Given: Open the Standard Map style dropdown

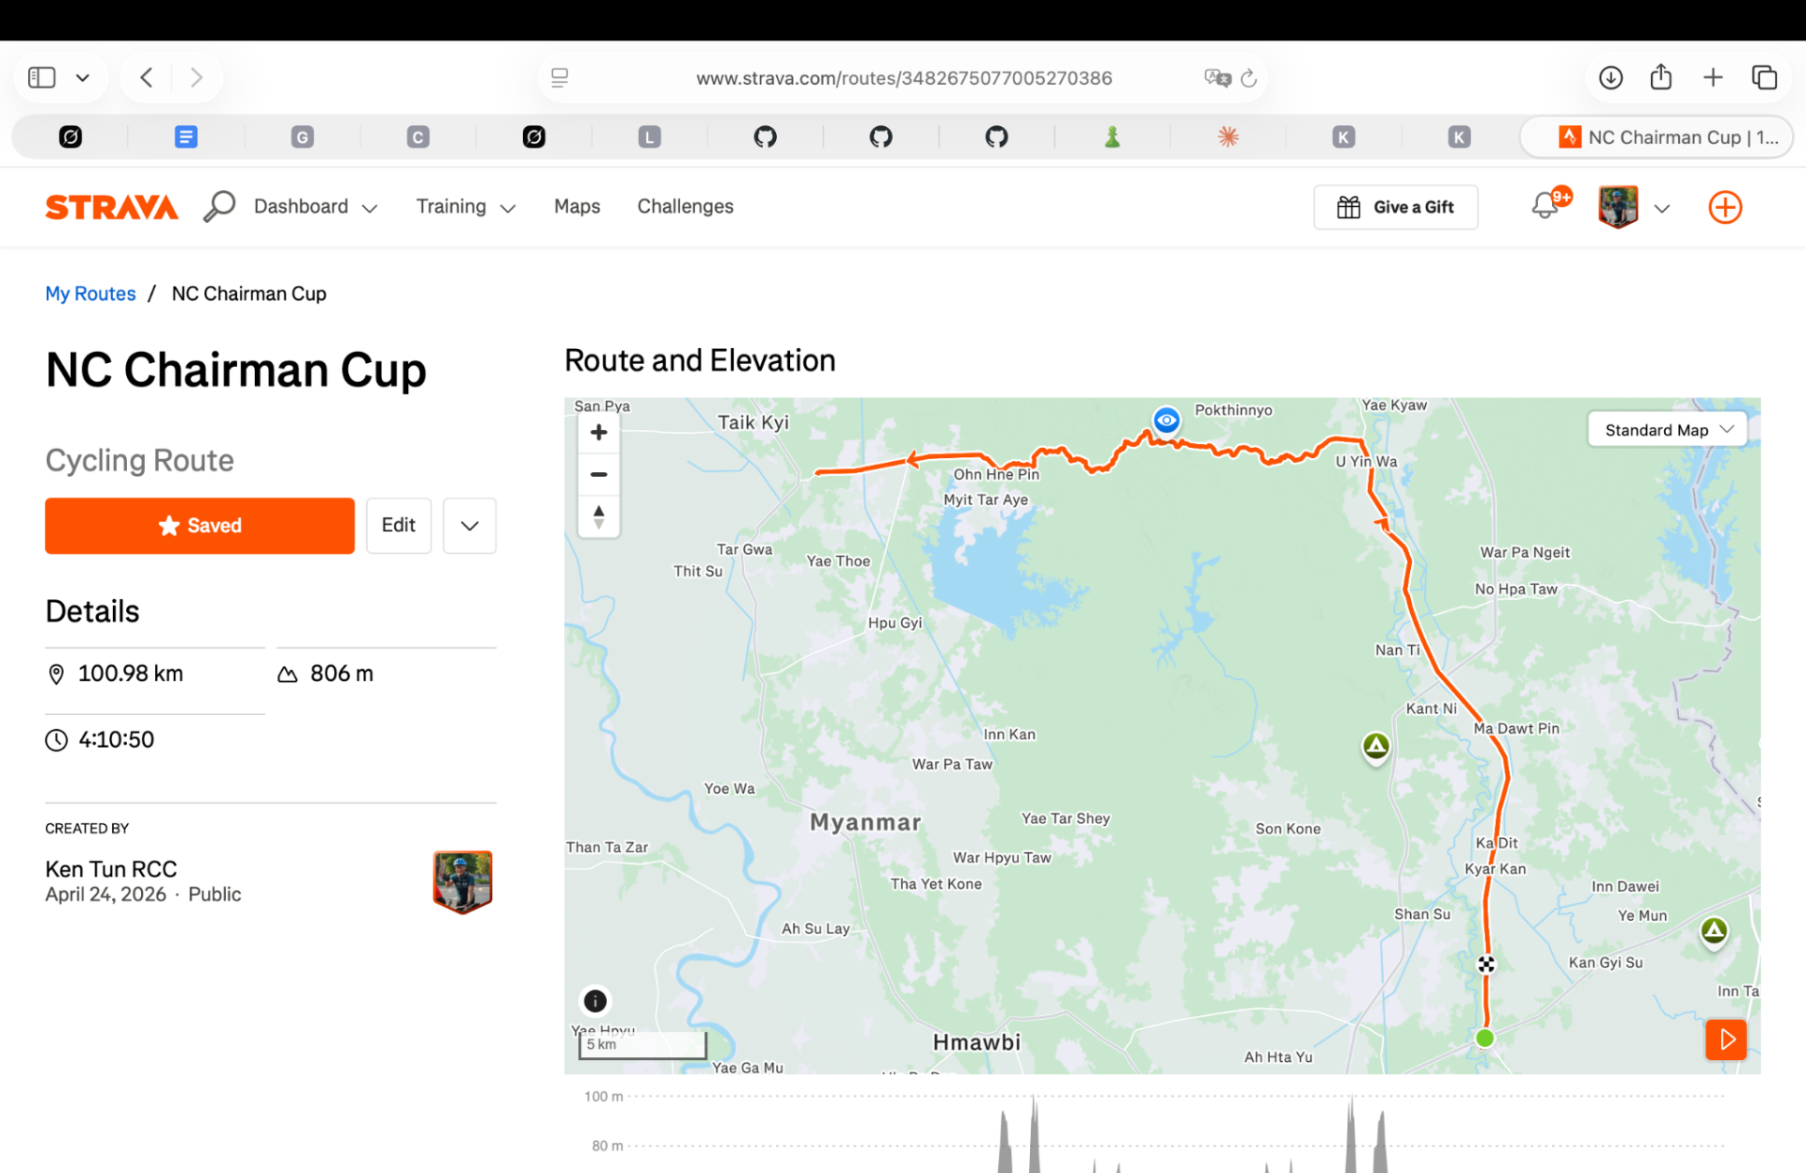Looking at the screenshot, I should [x=1667, y=430].
